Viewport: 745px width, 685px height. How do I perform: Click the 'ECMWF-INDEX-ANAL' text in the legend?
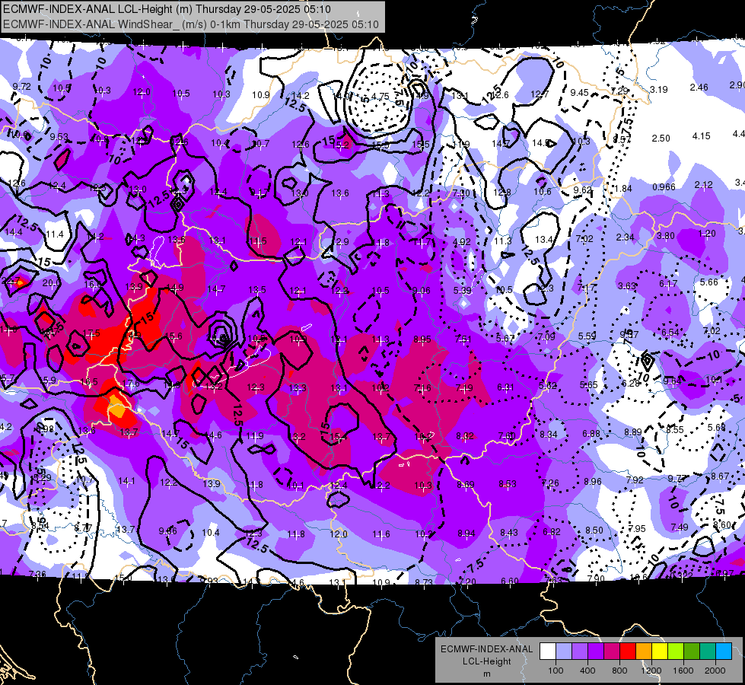coord(486,649)
